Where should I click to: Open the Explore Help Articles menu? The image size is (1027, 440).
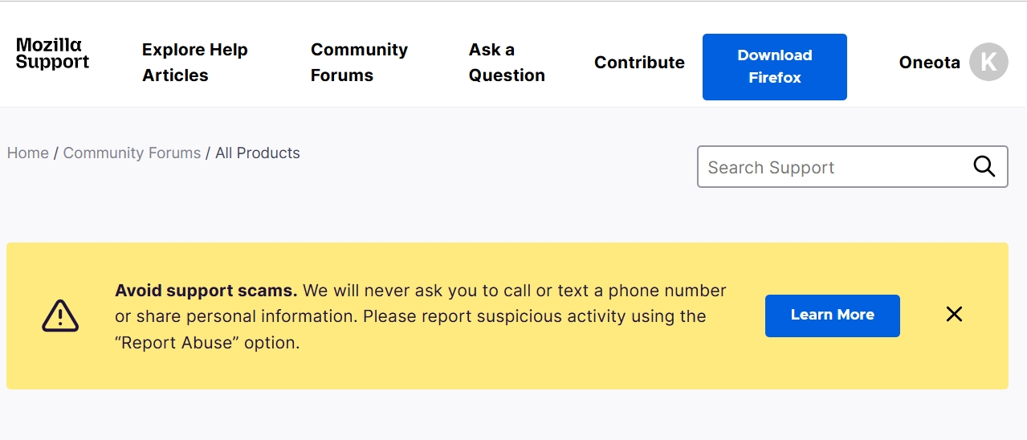click(194, 63)
